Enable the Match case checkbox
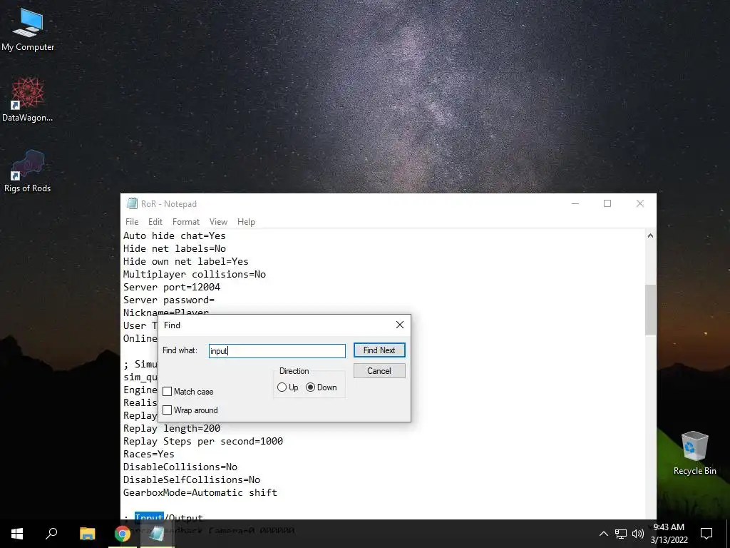 pos(167,392)
